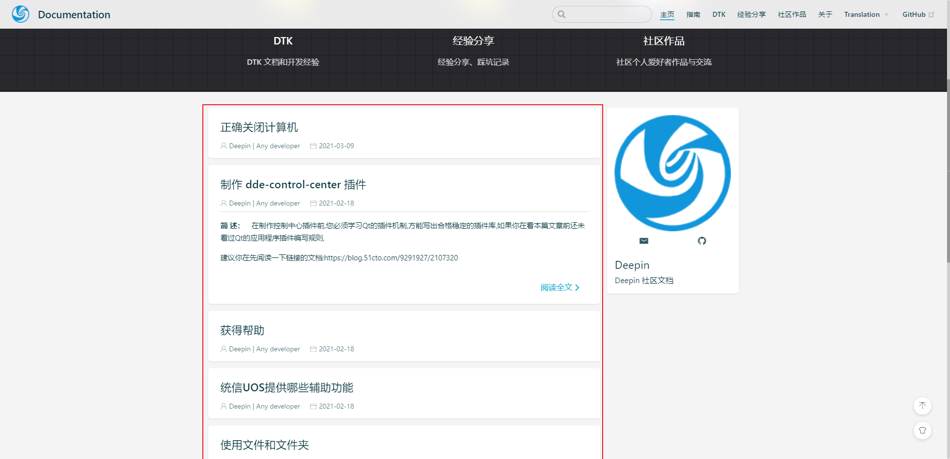This screenshot has width=950, height=459.
Task: Click the 社区个人爱好者作品与交流 subtitle
Action: coord(664,62)
